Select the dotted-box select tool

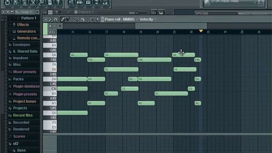pos(87,19)
